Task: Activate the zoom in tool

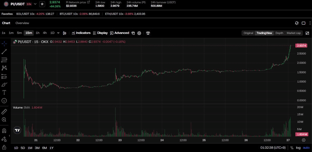Action: pyautogui.click(x=4, y=120)
